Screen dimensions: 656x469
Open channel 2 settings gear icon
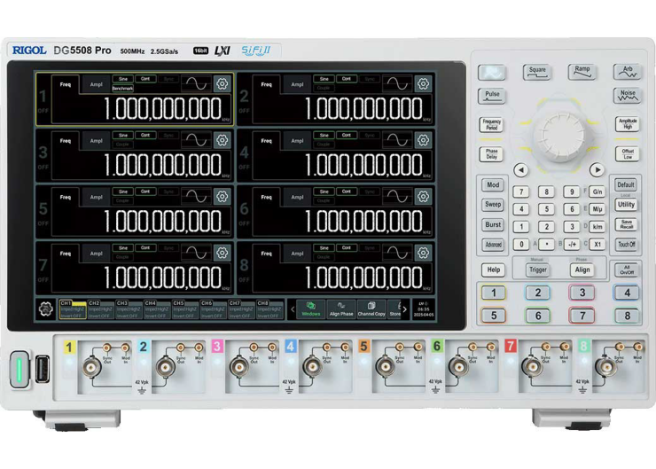tap(423, 84)
